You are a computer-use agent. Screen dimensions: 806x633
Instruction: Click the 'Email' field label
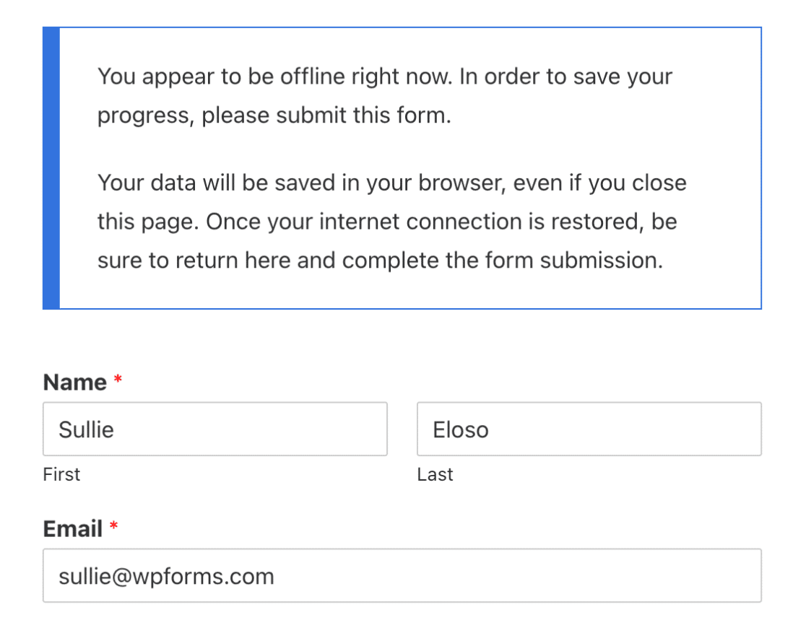(71, 528)
